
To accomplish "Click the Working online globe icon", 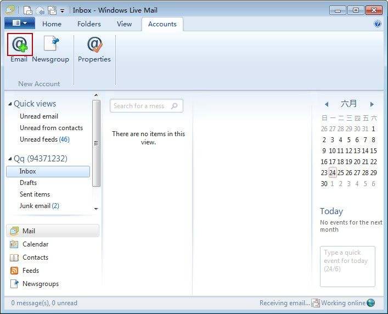I will point(370,302).
